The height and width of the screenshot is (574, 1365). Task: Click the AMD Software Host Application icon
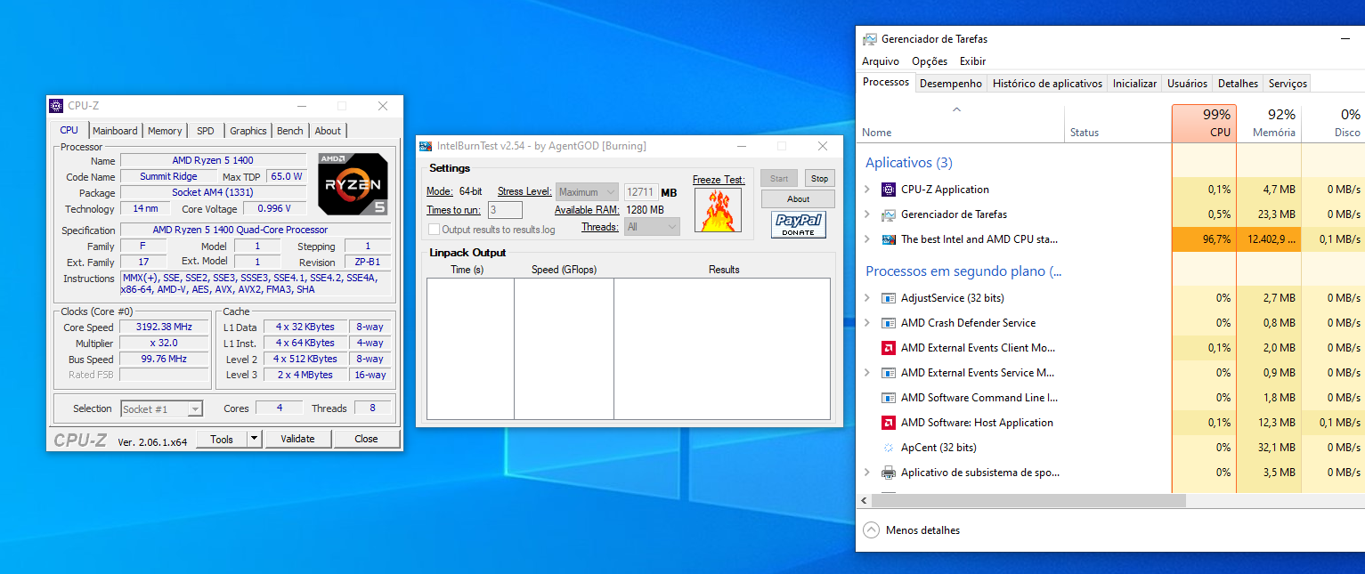pyautogui.click(x=888, y=423)
